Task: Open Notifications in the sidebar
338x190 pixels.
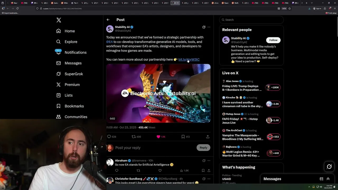Action: click(71, 52)
